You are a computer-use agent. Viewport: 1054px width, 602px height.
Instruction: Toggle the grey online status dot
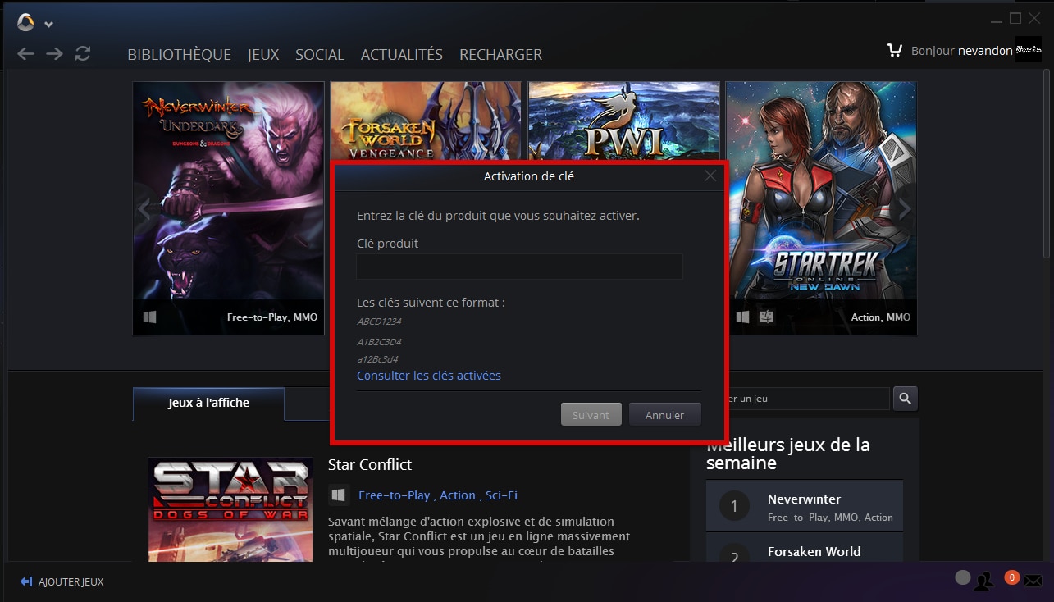click(963, 578)
